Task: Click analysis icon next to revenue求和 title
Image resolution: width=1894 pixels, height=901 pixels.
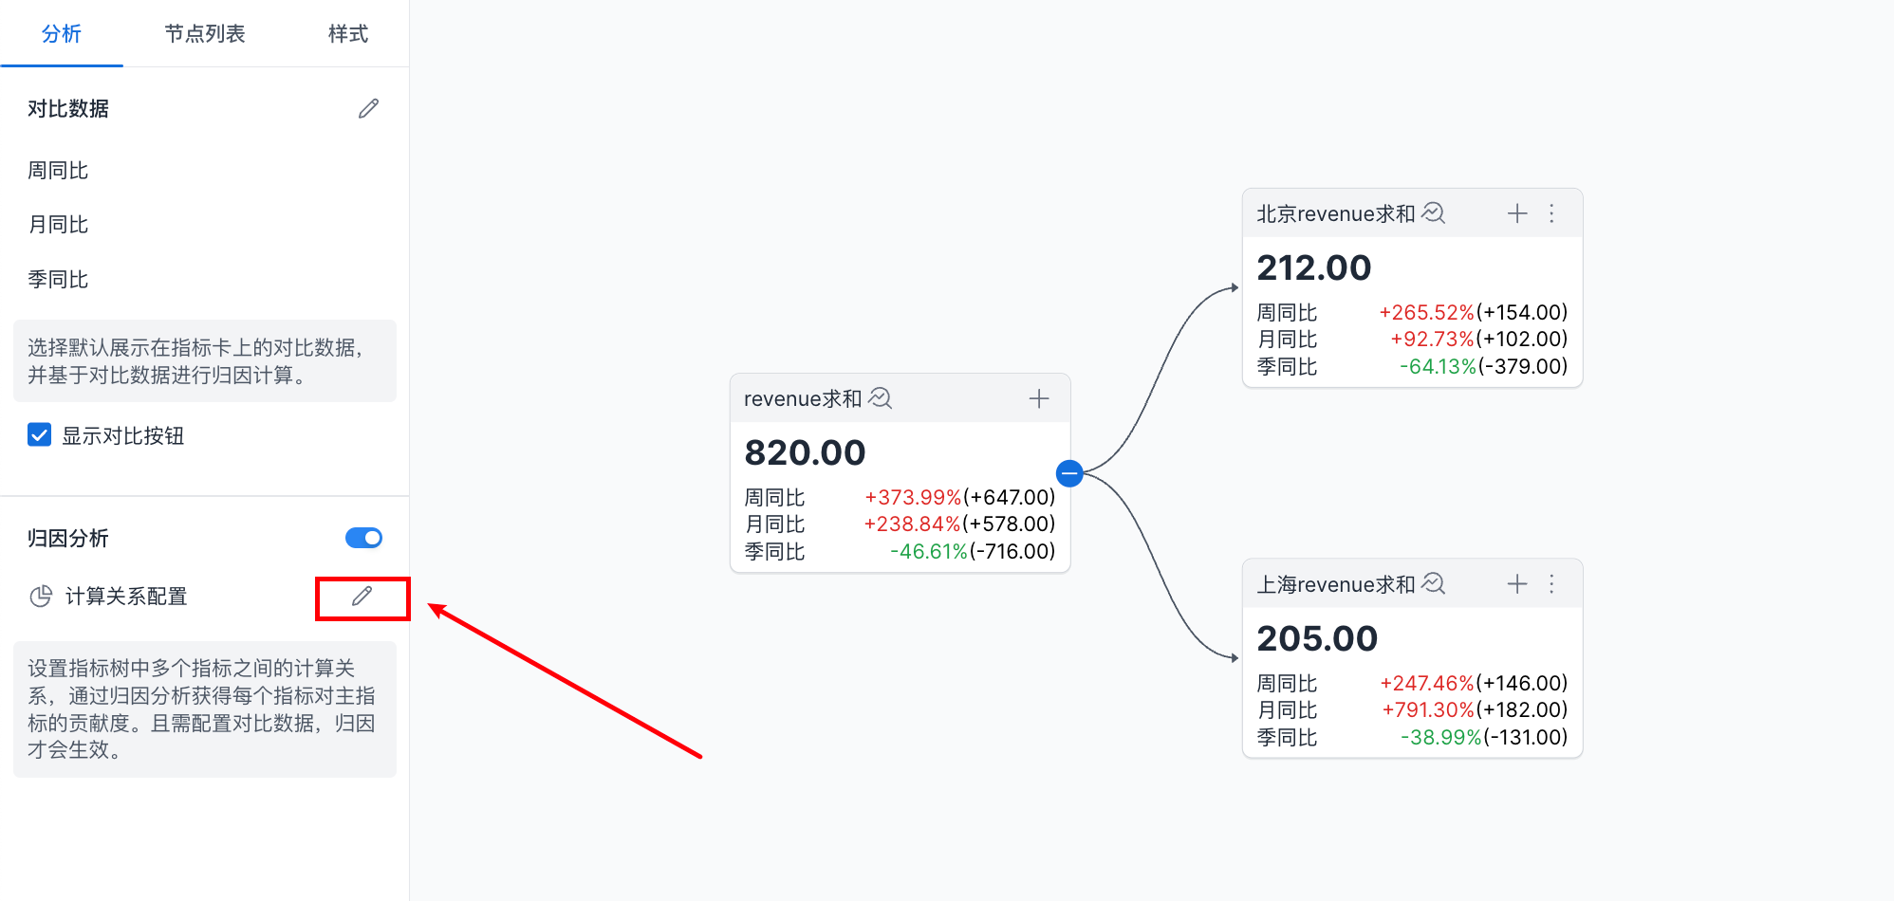Action: (x=881, y=398)
